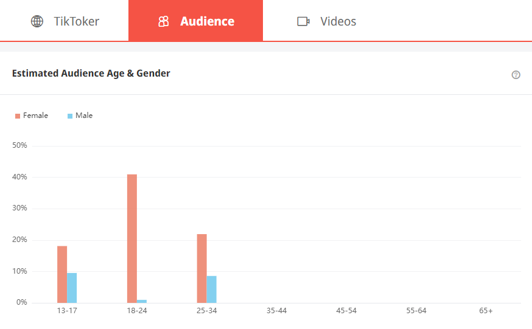Pick the Male bar for 25-34
Image resolution: width=532 pixels, height=329 pixels.
point(212,289)
